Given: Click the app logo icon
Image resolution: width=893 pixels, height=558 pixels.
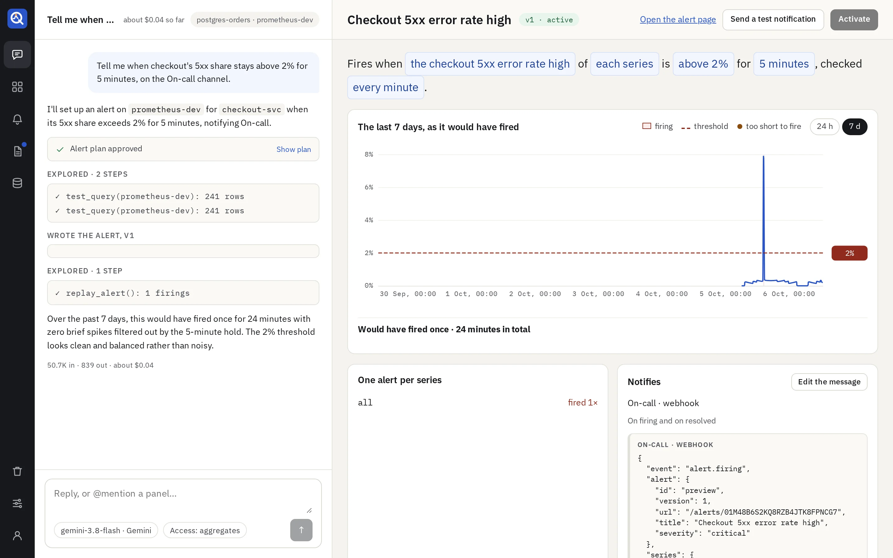Looking at the screenshot, I should point(17,19).
